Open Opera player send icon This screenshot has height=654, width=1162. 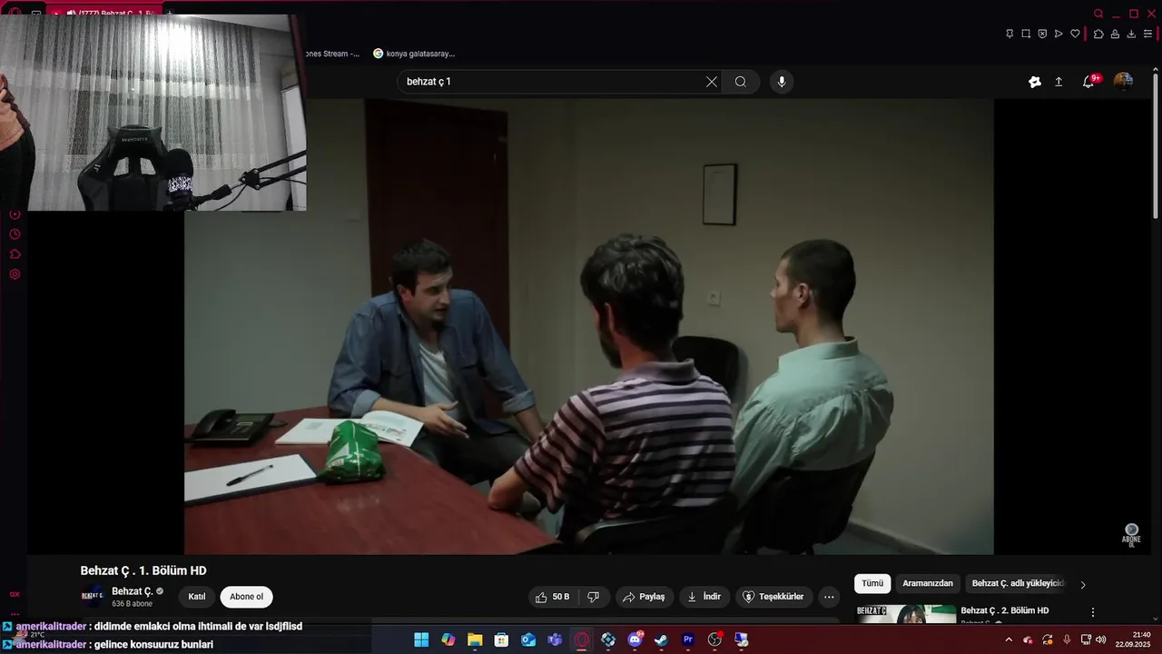coord(1059,34)
